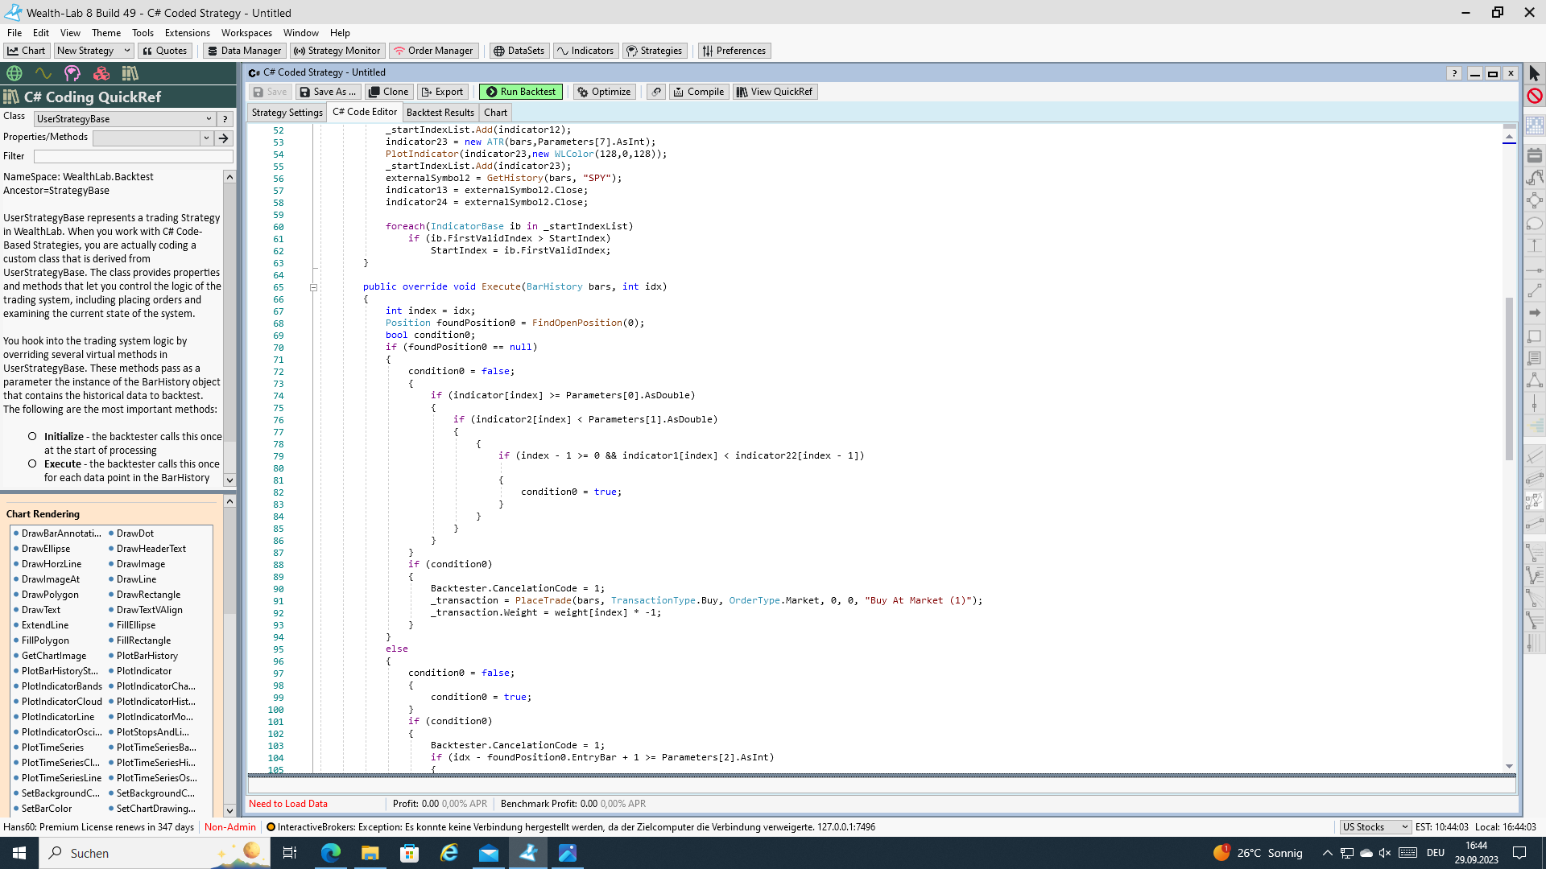The width and height of the screenshot is (1546, 869).
Task: Open the Properties/Methods dropdown
Action: click(x=152, y=138)
